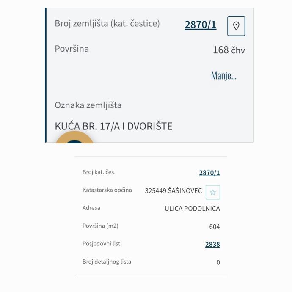The height and width of the screenshot is (292, 292).
Task: Click the 604 surface area value
Action: (x=215, y=227)
